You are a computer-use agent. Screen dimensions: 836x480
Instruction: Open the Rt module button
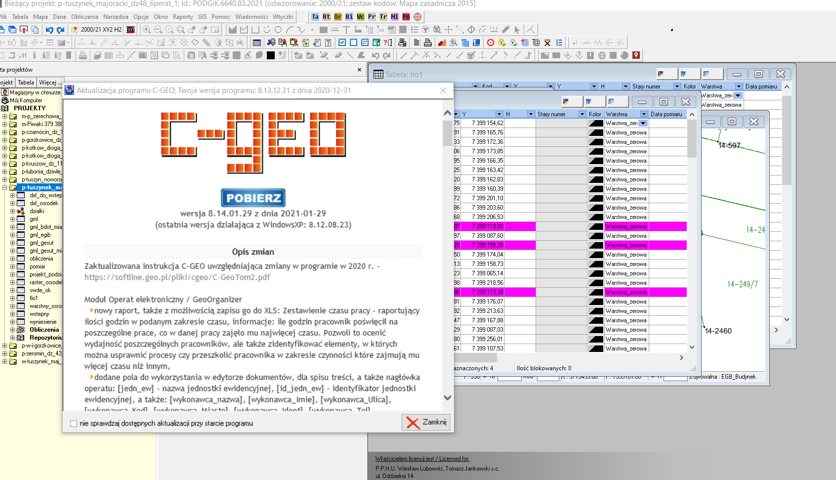(x=327, y=17)
